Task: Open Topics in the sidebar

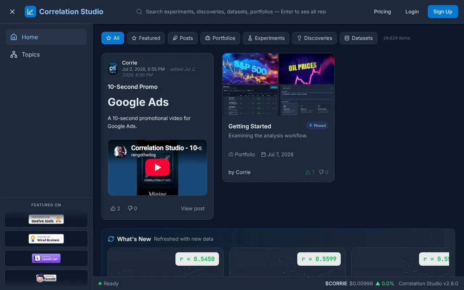Action: [x=46, y=54]
